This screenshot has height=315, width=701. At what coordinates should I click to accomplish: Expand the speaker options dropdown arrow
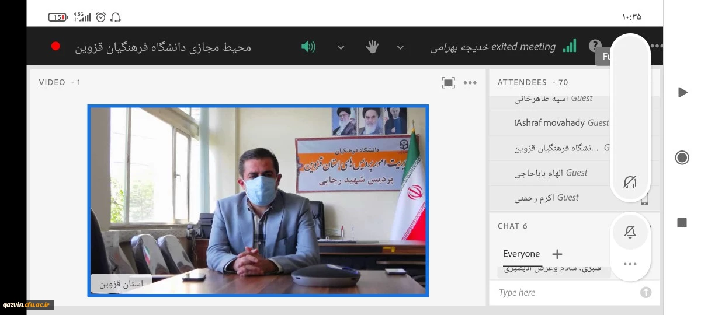pyautogui.click(x=341, y=47)
